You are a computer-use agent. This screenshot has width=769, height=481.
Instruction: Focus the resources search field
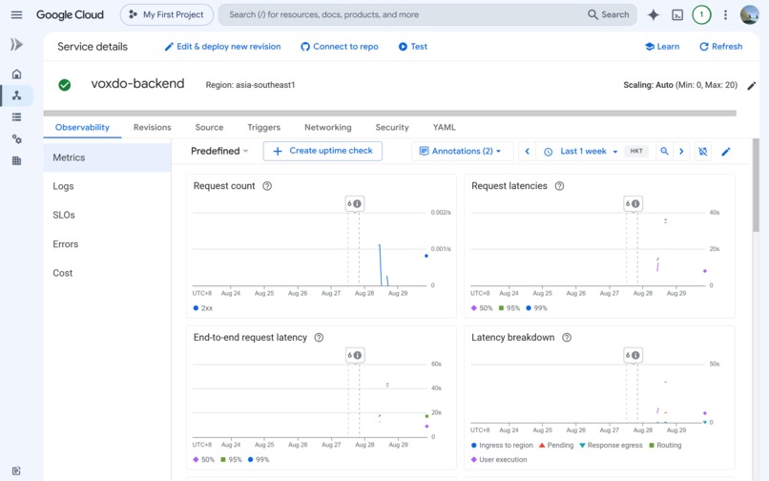[403, 14]
